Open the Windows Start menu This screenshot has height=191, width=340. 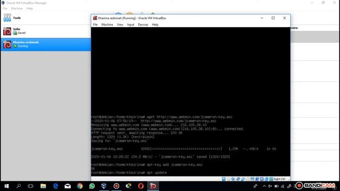(x=6, y=186)
